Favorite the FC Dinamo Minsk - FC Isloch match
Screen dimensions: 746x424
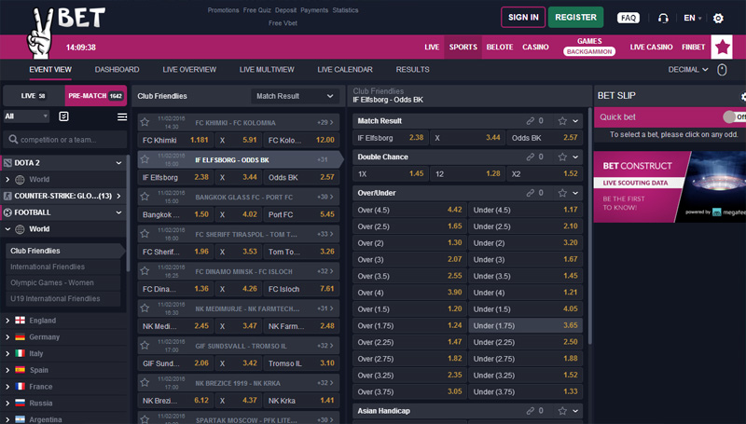pos(145,271)
